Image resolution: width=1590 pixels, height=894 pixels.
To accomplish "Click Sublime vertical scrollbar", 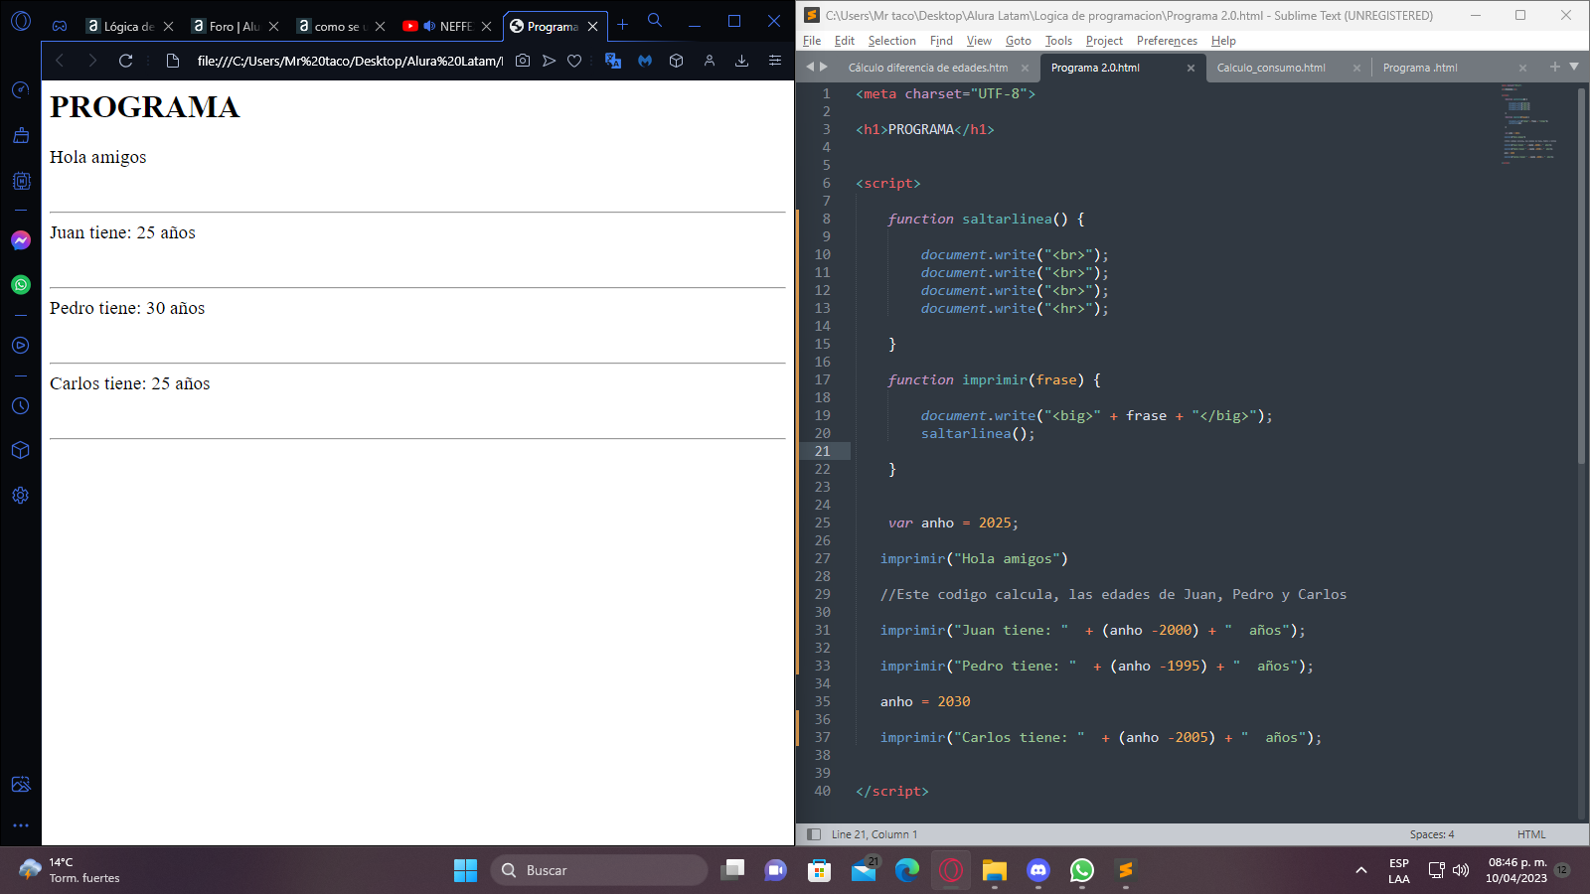I will tap(1581, 275).
